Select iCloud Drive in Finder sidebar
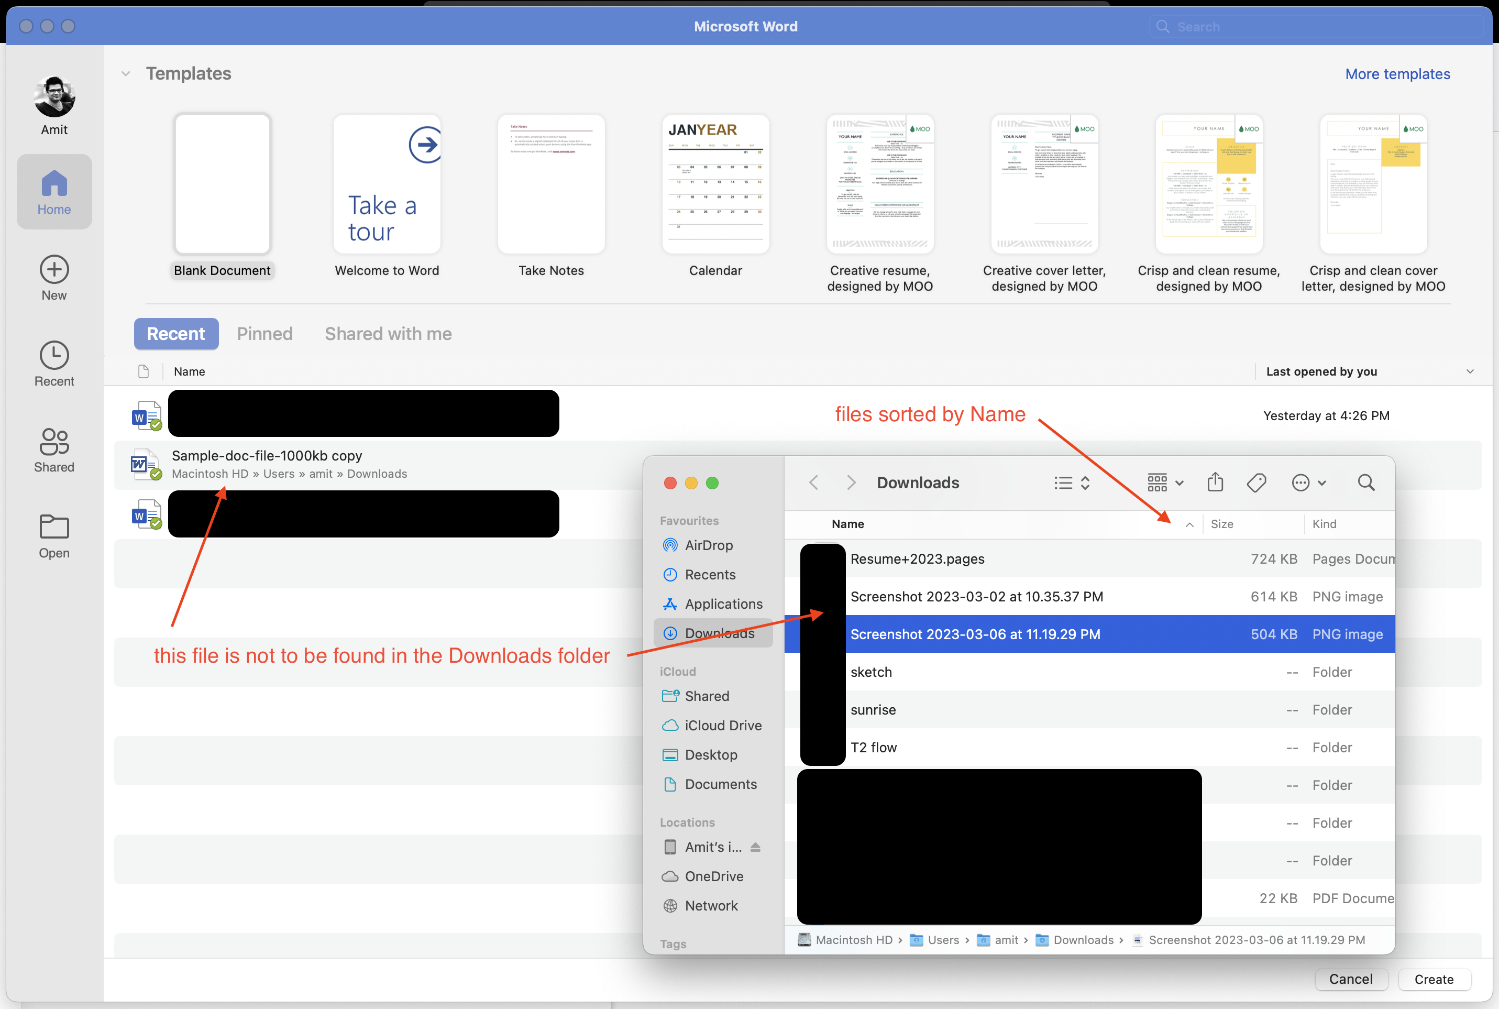1499x1009 pixels. coord(713,725)
